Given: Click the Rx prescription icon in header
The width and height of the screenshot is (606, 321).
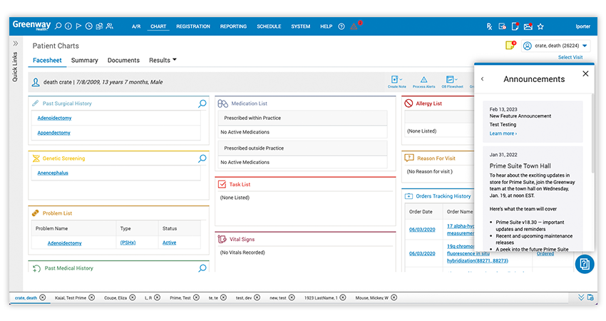Looking at the screenshot, I should (x=490, y=26).
